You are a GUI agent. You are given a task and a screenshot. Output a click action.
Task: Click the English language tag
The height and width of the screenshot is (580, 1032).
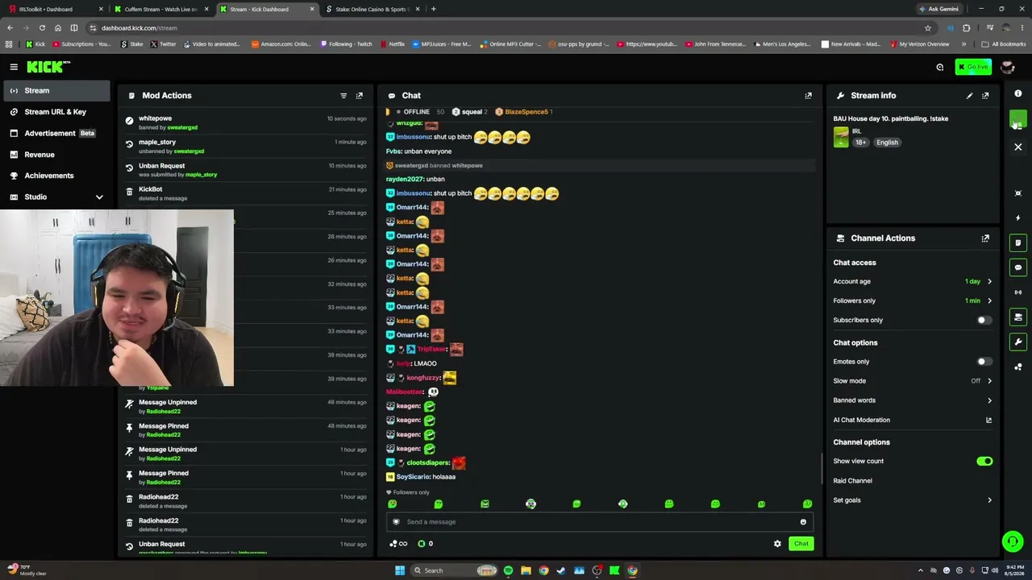(x=887, y=143)
